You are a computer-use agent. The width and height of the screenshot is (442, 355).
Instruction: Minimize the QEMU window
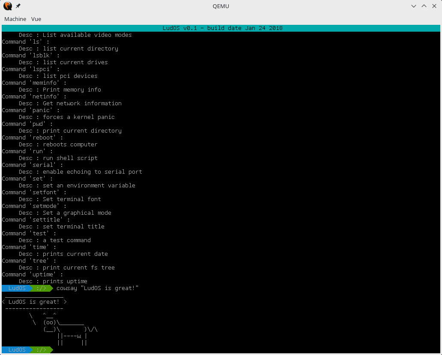coord(414,6)
